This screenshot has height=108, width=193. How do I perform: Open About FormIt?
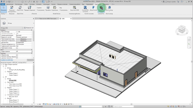[x=93, y=8]
